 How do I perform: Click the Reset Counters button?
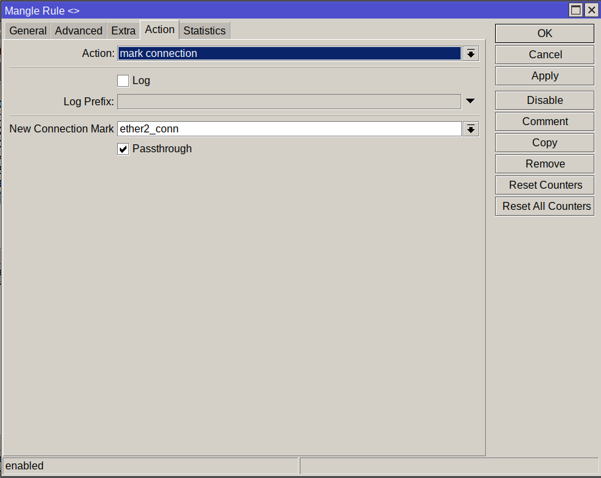point(545,185)
